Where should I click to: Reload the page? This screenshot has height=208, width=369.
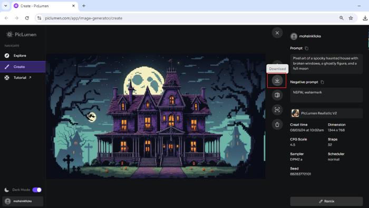click(x=27, y=18)
